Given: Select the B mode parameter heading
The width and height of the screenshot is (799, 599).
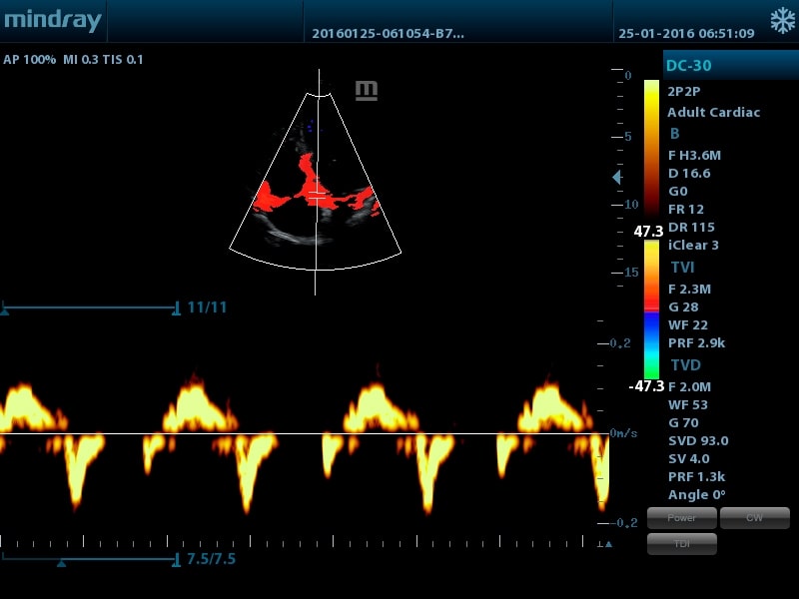Looking at the screenshot, I should coord(675,134).
